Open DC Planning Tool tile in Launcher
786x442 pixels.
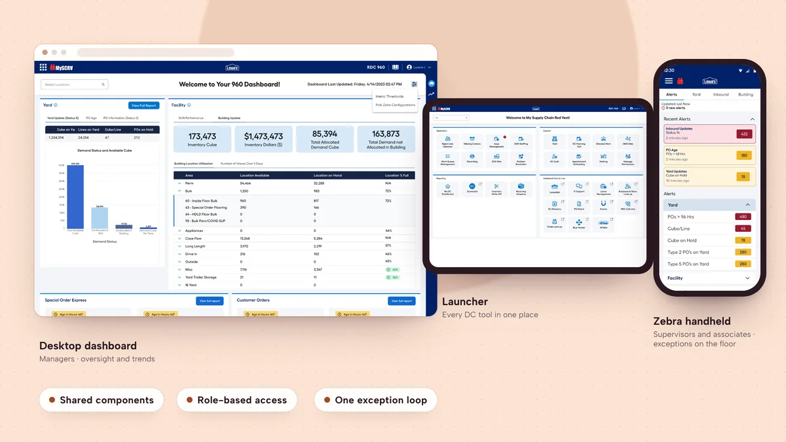coord(579,141)
